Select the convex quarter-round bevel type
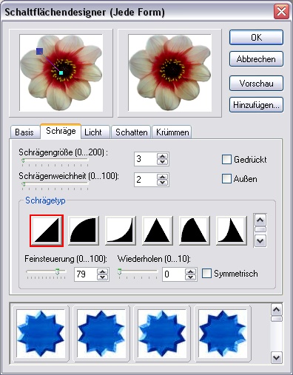 click(x=84, y=231)
